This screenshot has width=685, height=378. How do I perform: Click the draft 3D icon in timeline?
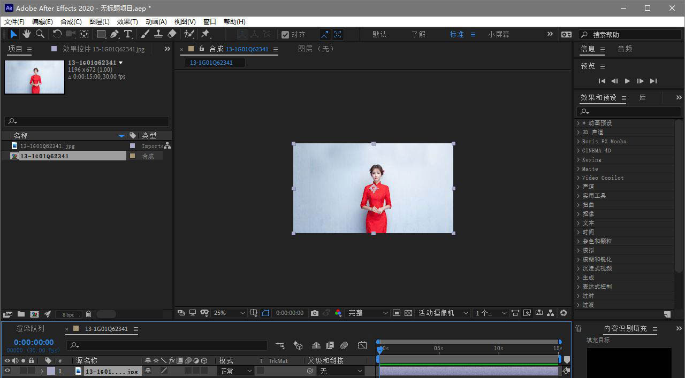tap(298, 346)
